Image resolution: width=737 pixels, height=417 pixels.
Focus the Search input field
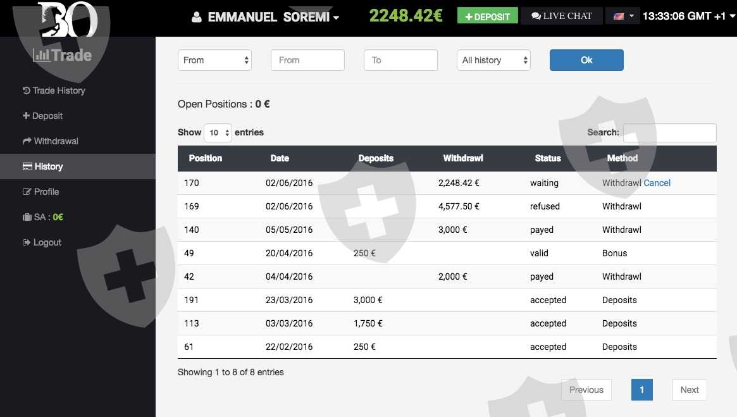669,133
